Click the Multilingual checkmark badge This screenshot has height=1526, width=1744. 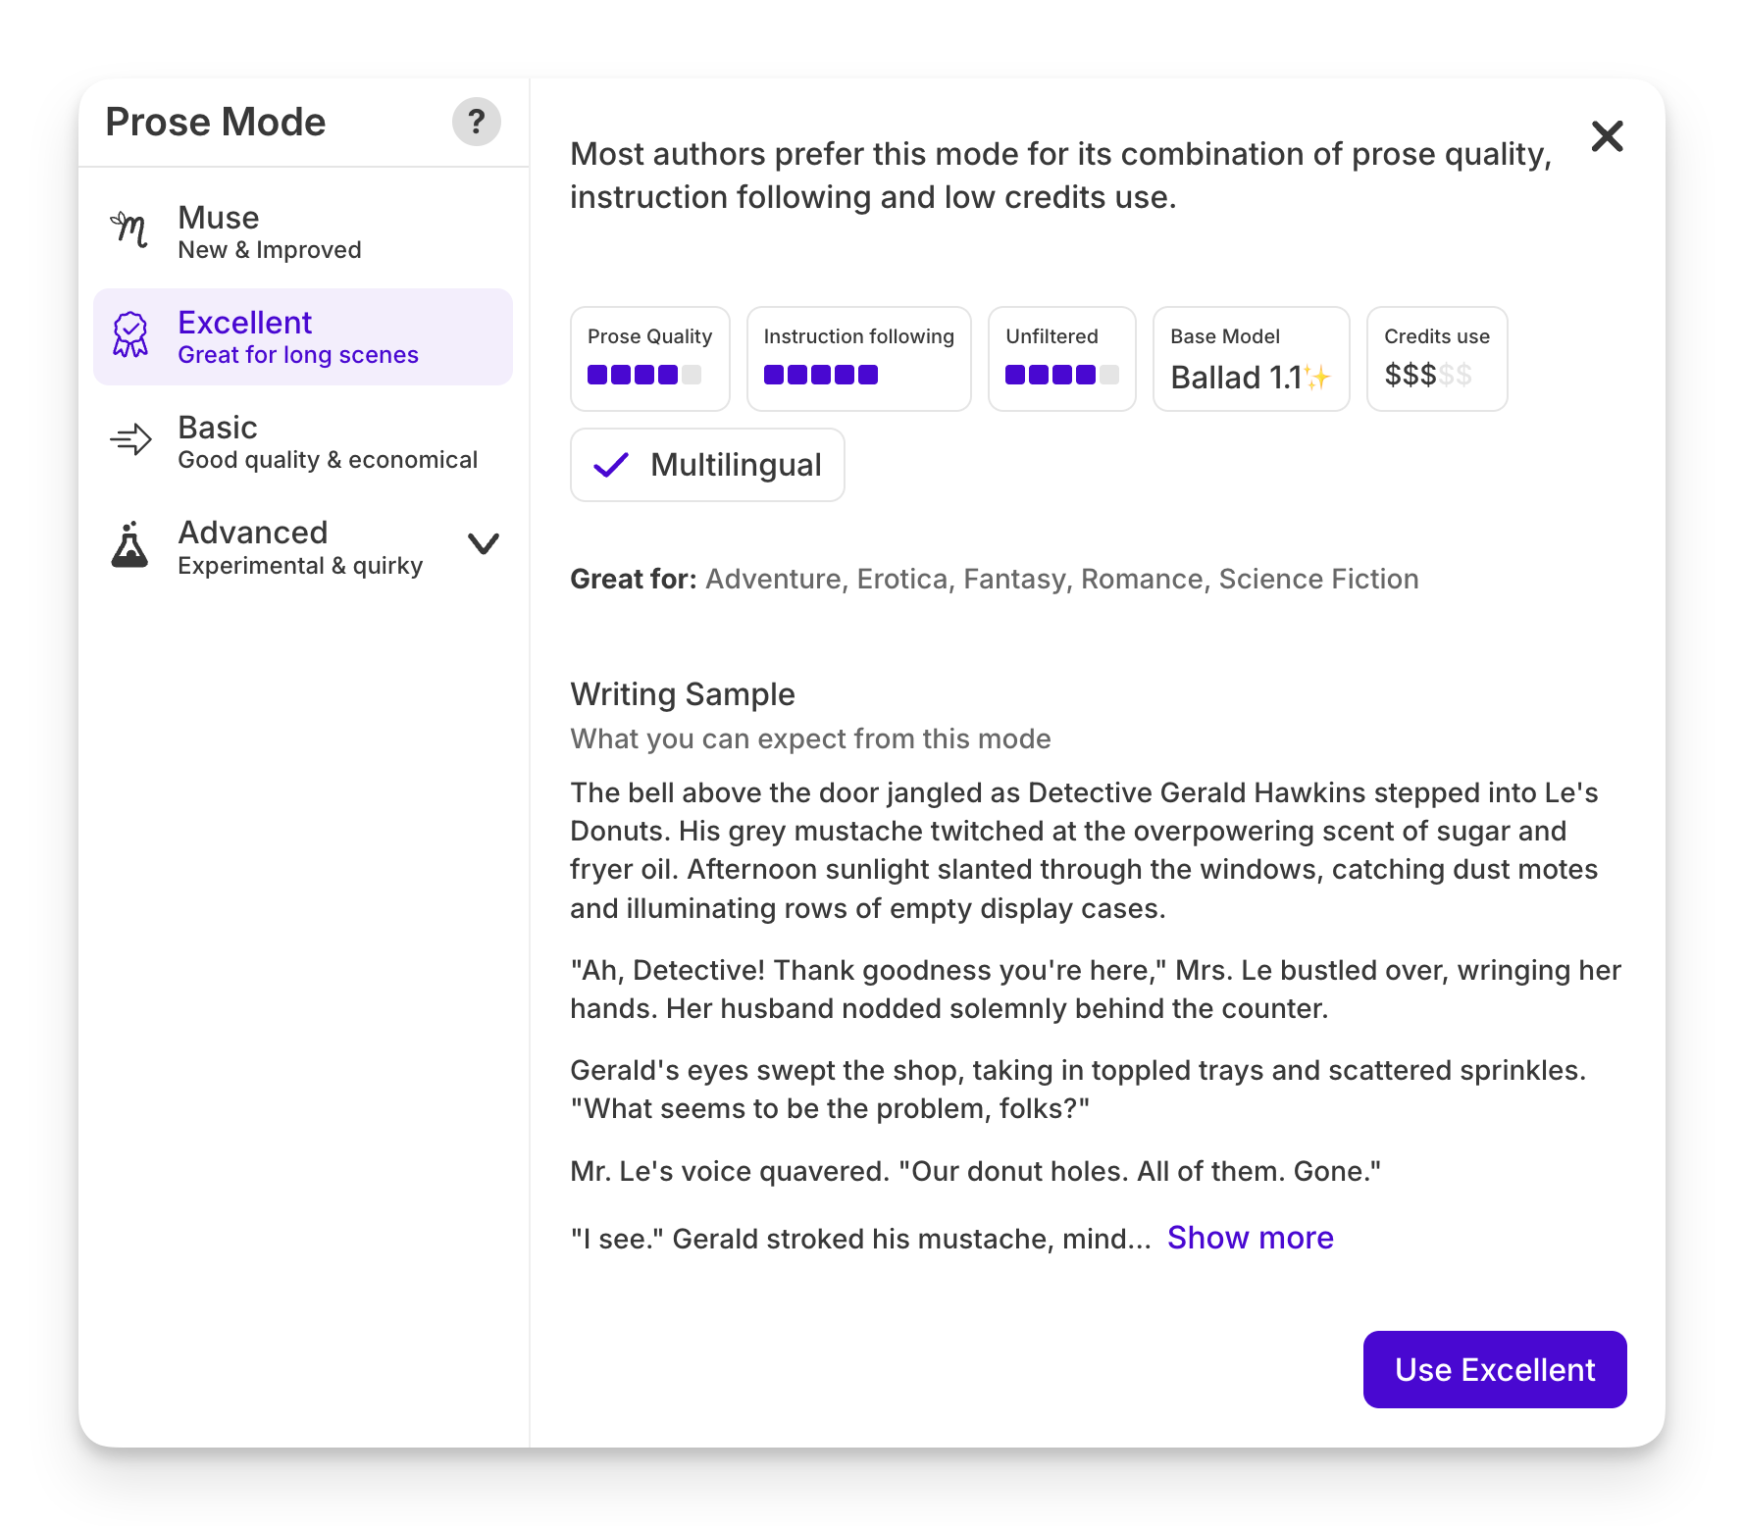coord(707,465)
